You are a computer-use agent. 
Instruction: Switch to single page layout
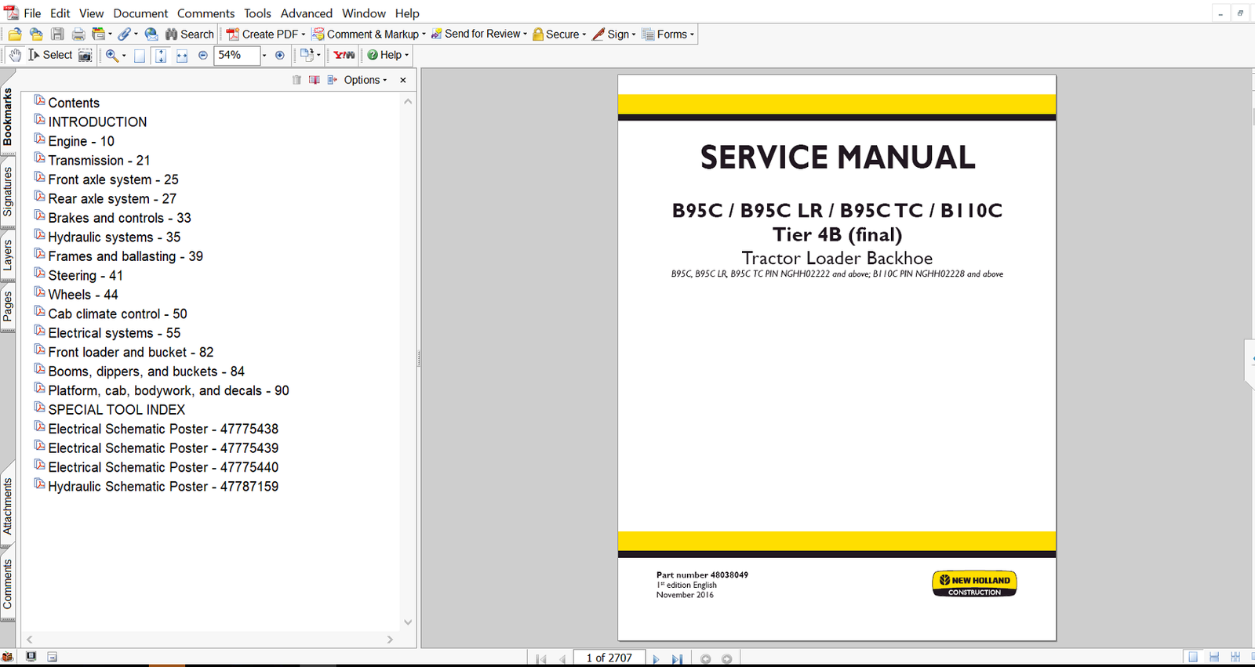(1193, 657)
